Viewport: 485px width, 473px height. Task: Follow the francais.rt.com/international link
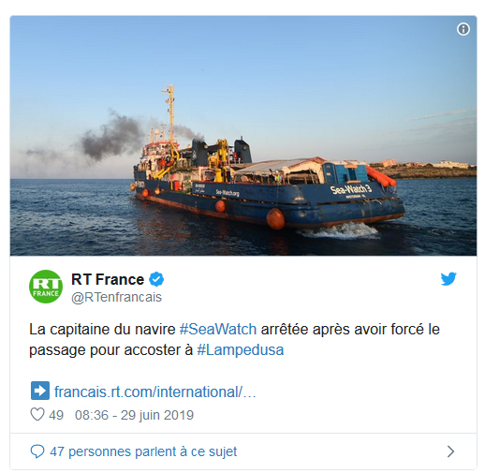[155, 392]
